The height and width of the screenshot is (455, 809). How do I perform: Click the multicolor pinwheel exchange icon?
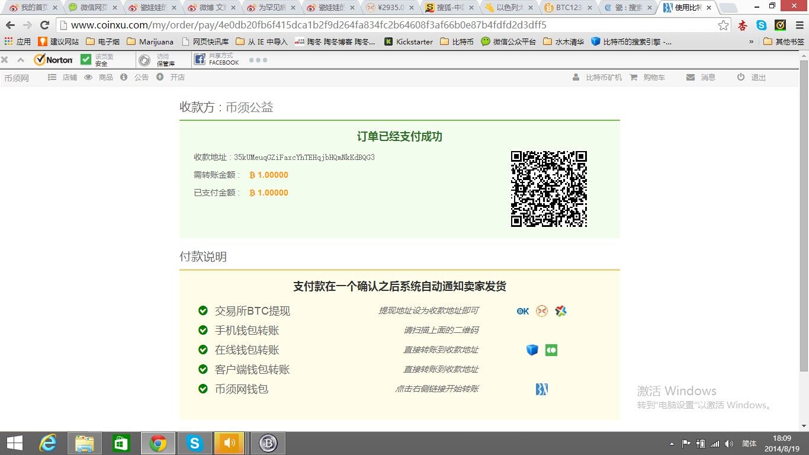click(561, 311)
